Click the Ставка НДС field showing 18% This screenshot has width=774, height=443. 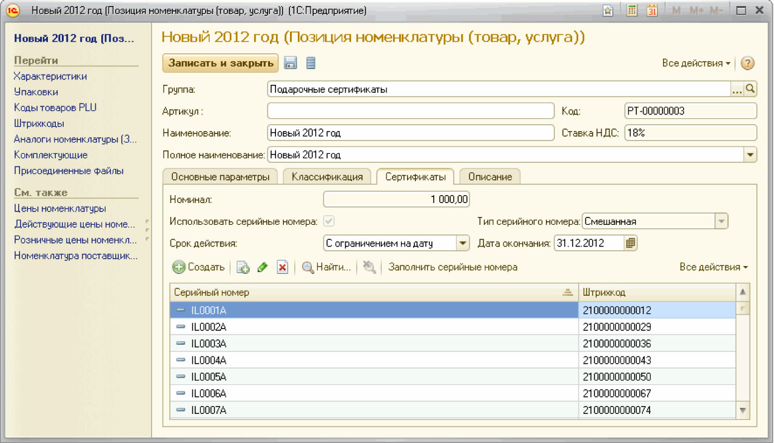[x=690, y=133]
